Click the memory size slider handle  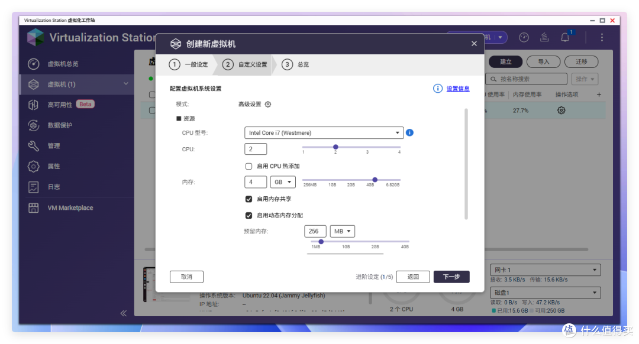375,180
